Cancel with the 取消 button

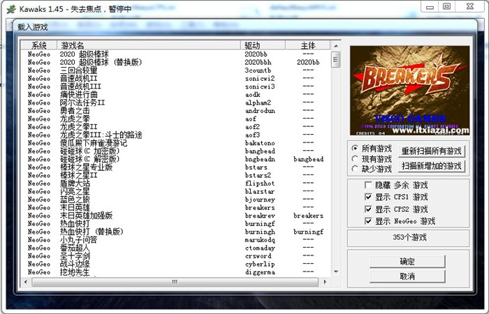coord(407,276)
